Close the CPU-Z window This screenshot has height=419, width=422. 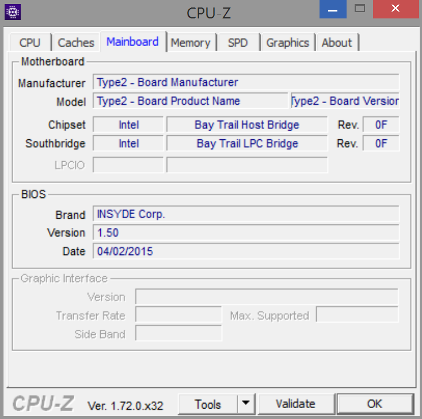pos(396,9)
